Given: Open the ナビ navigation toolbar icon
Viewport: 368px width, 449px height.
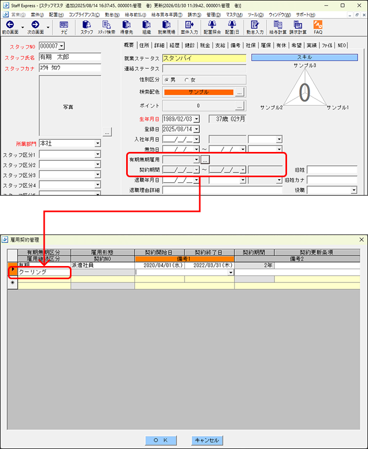Looking at the screenshot, I should 64,25.
